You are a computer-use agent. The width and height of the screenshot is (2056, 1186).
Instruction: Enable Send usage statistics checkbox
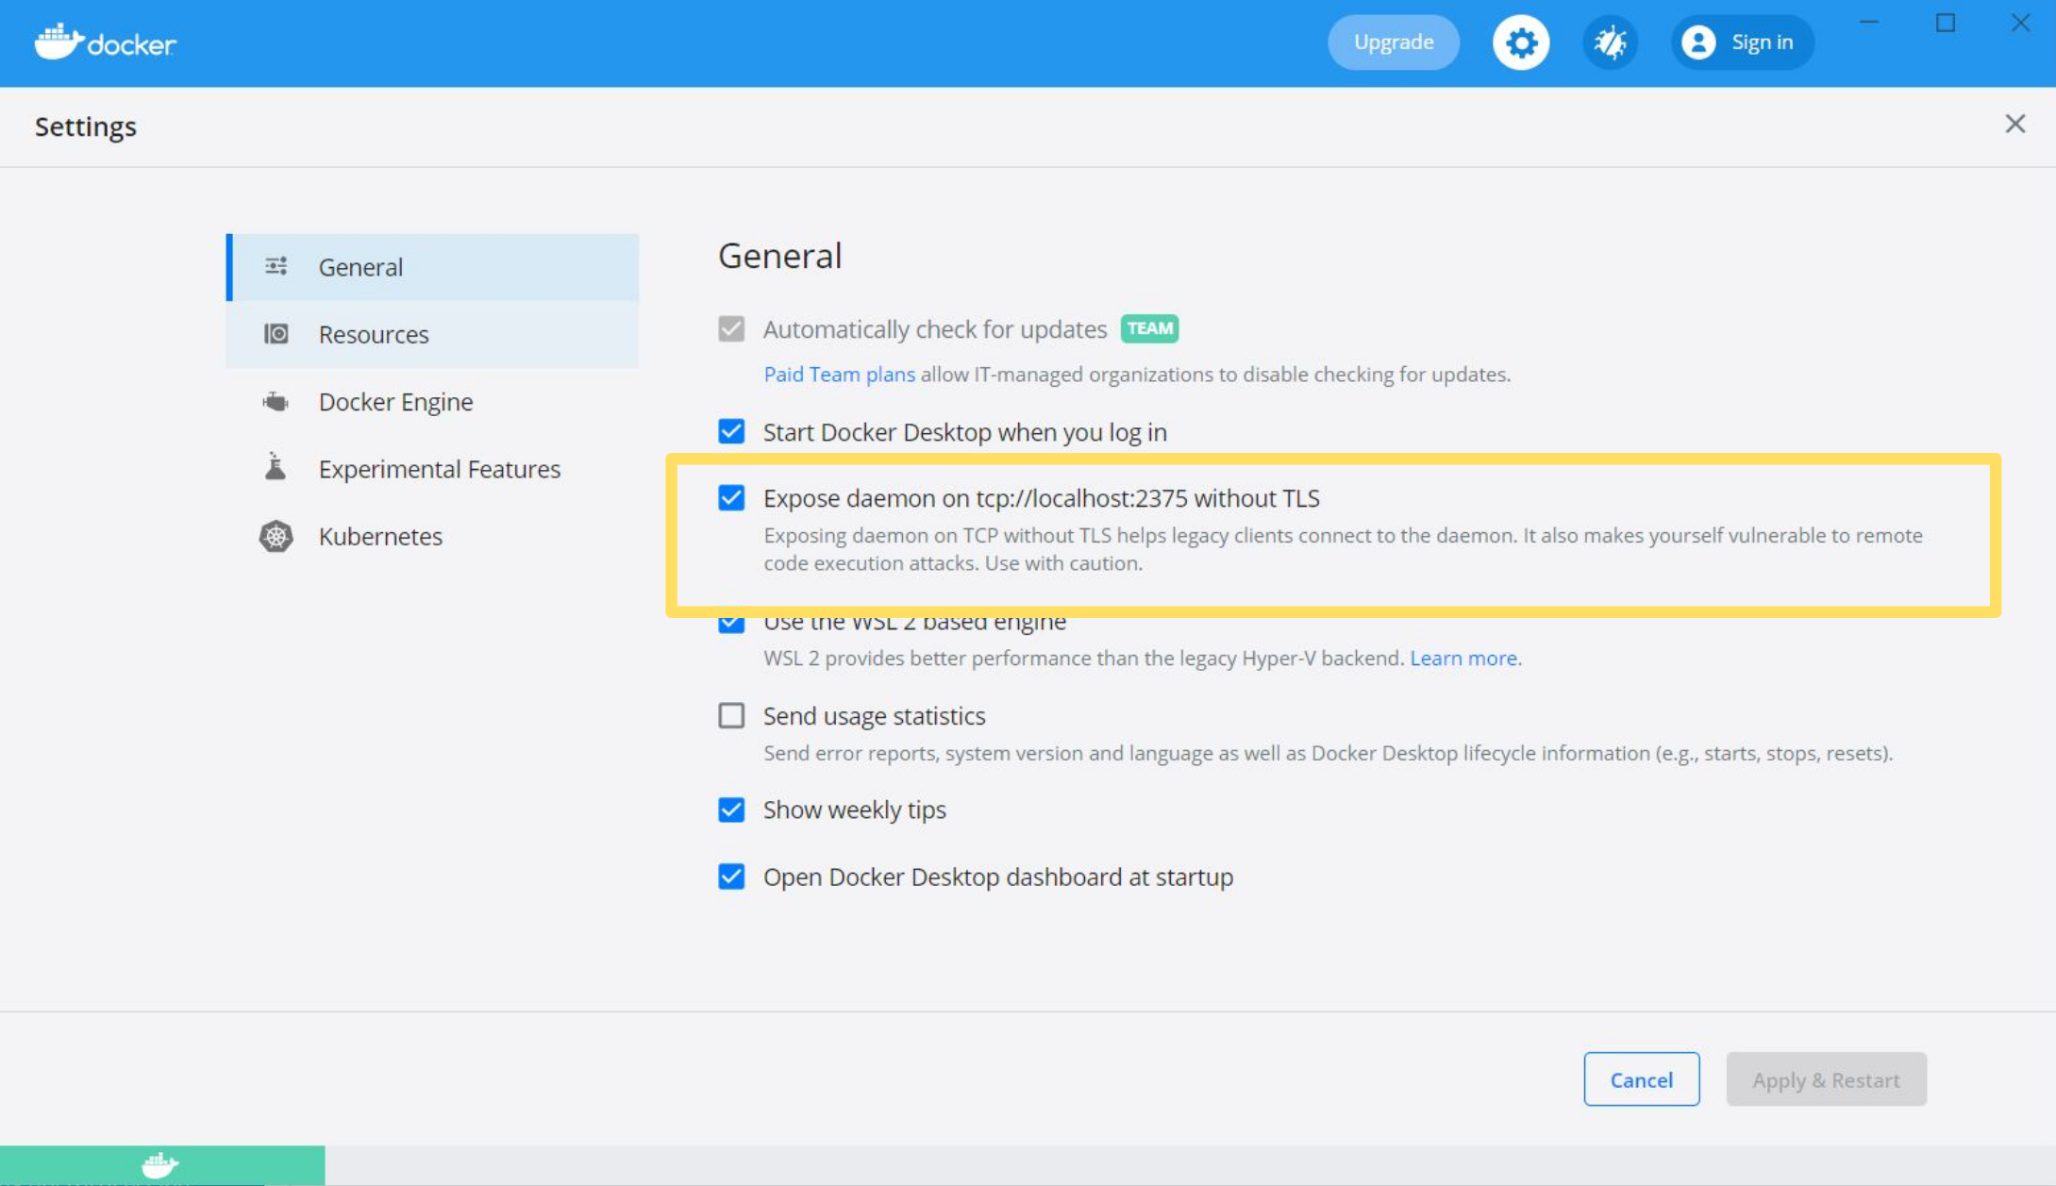731,714
